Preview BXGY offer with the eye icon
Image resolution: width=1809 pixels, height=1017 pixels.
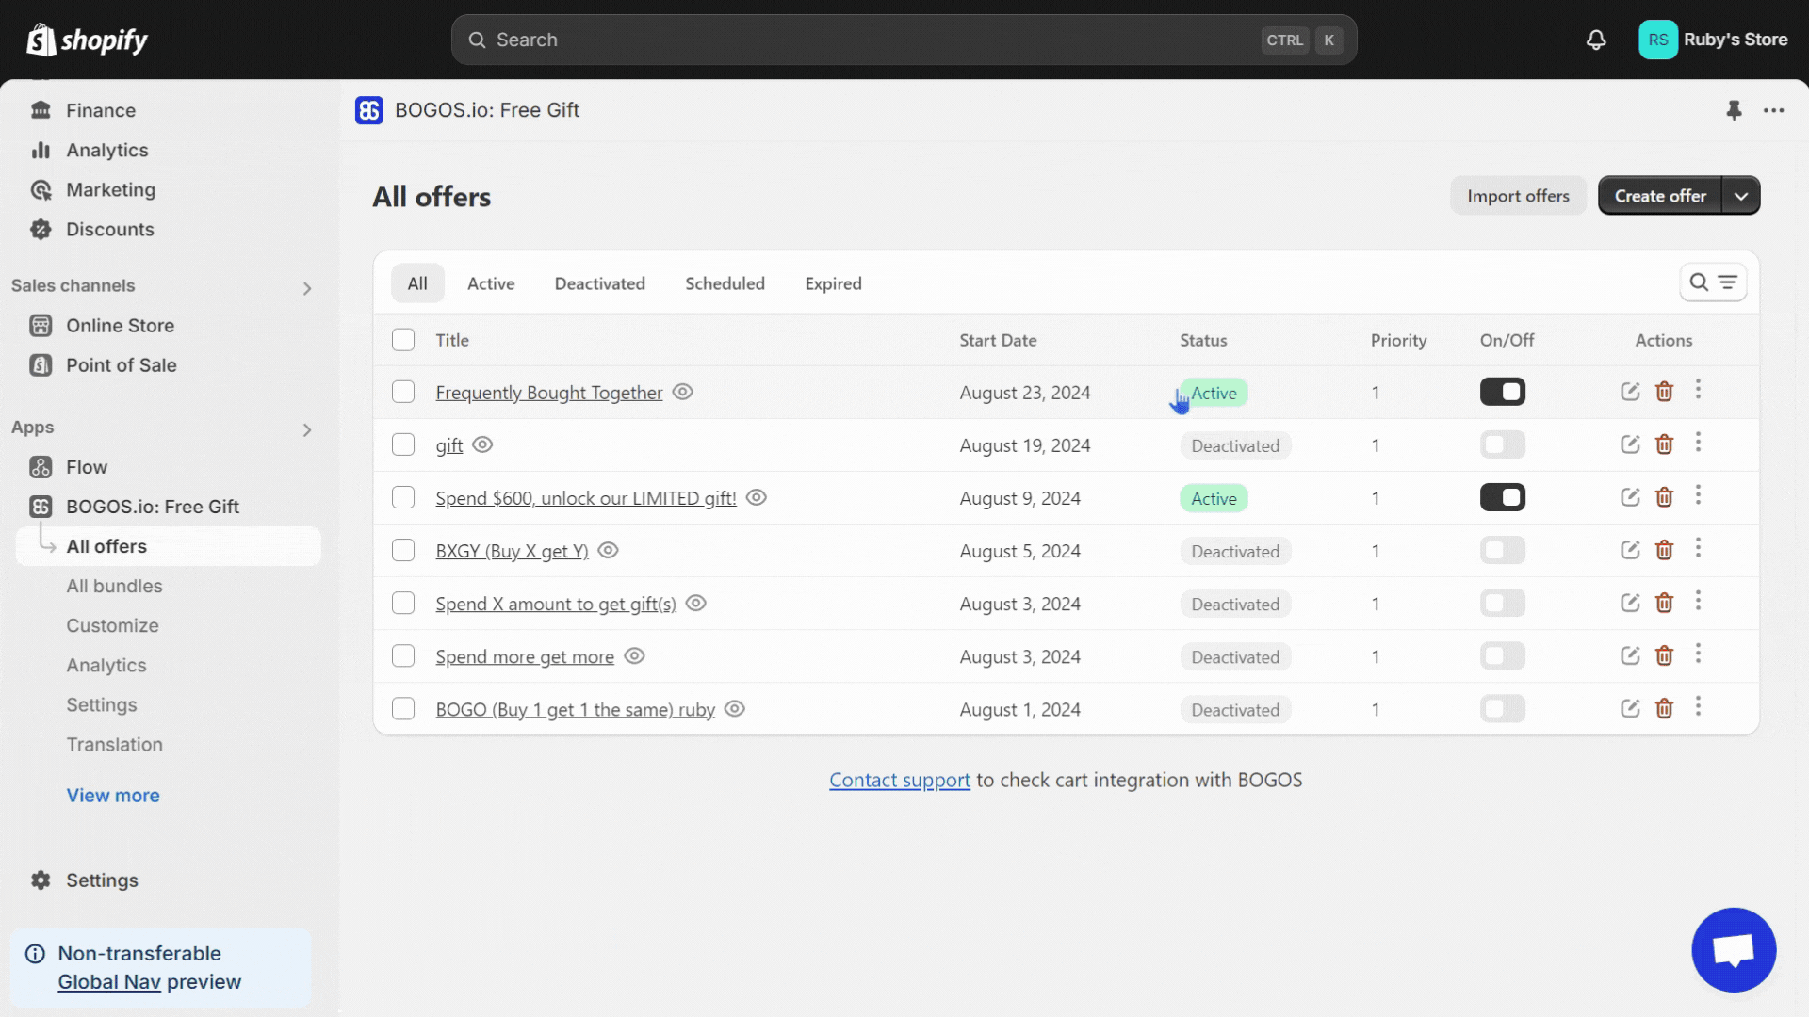(x=609, y=551)
